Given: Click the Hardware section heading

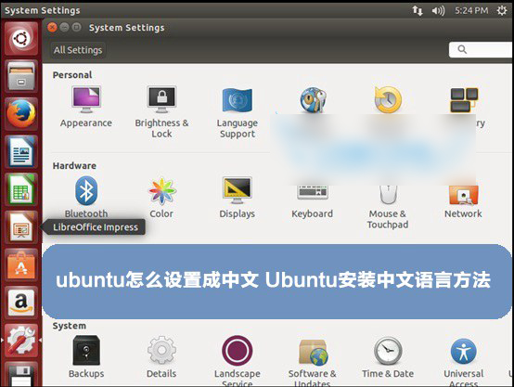Looking at the screenshot, I should click(74, 165).
